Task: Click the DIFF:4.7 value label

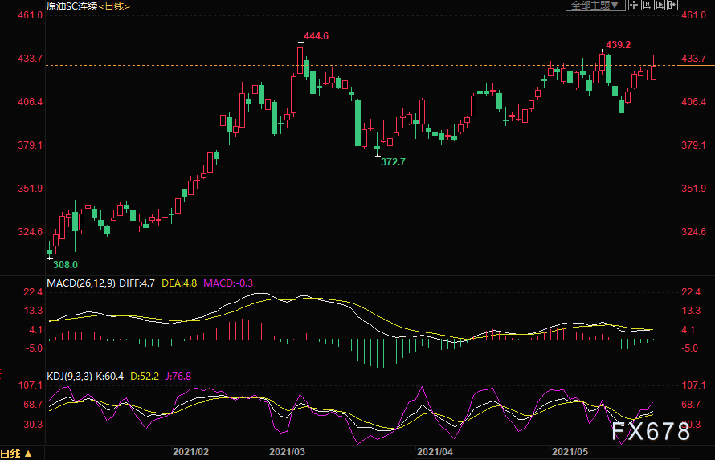Action: 139,283
